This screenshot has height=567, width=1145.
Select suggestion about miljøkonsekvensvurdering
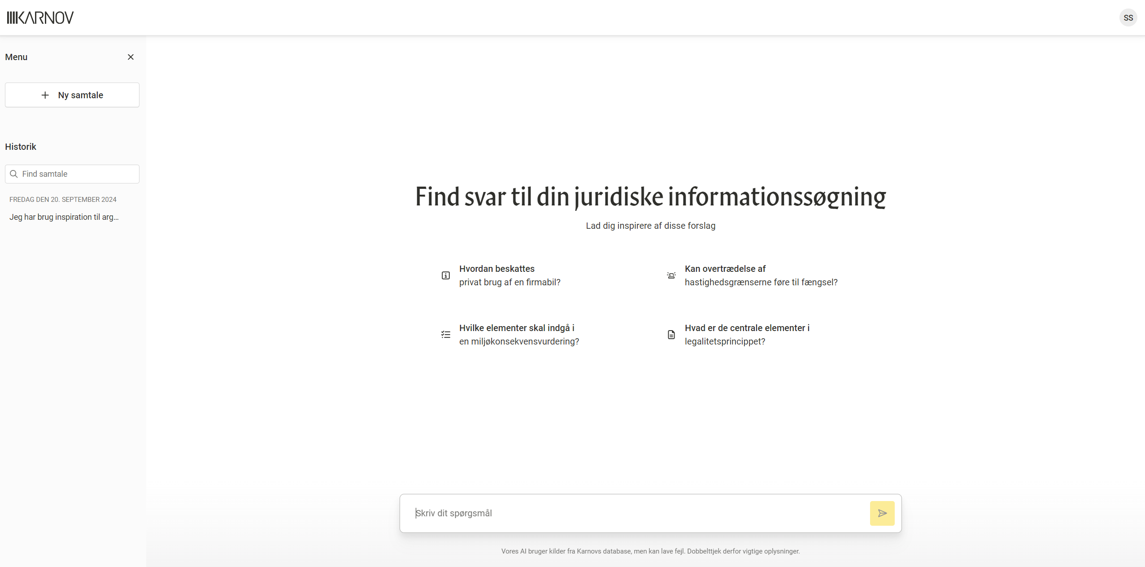click(x=519, y=335)
